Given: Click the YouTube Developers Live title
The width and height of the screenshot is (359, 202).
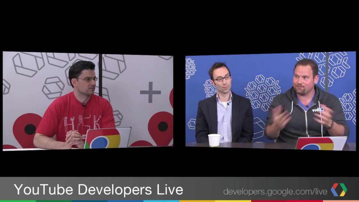Looking at the screenshot, I should pos(98,190).
